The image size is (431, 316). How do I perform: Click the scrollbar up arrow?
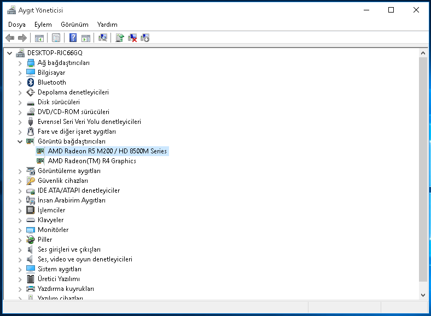[423, 53]
